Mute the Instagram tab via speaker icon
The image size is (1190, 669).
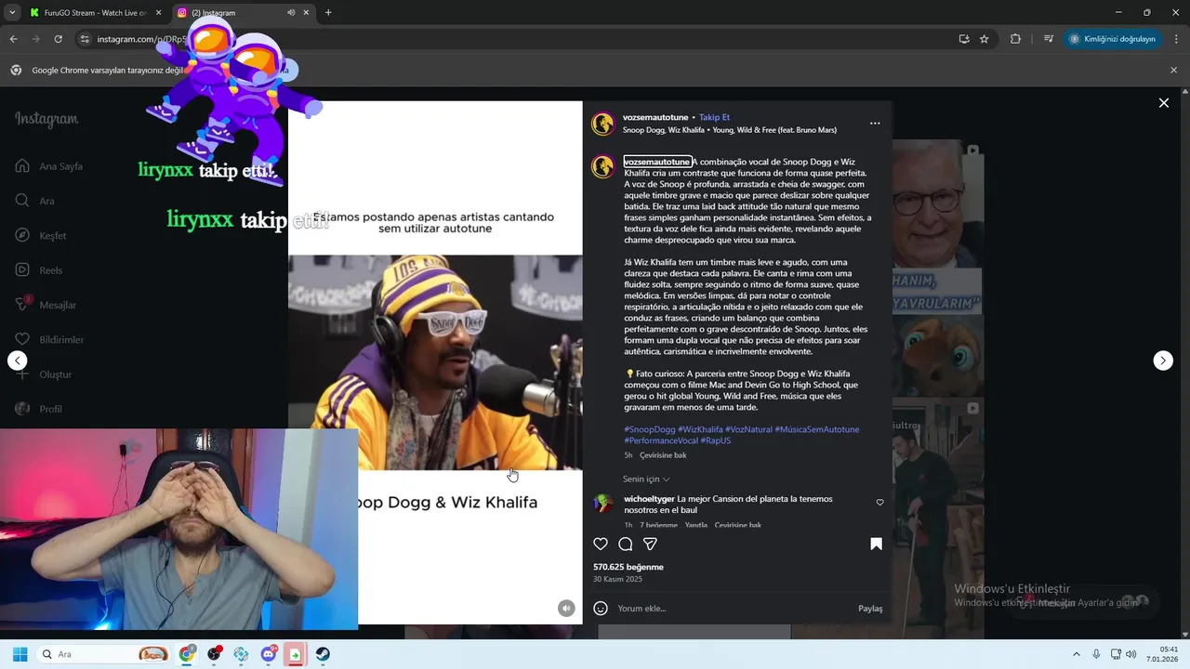click(291, 13)
